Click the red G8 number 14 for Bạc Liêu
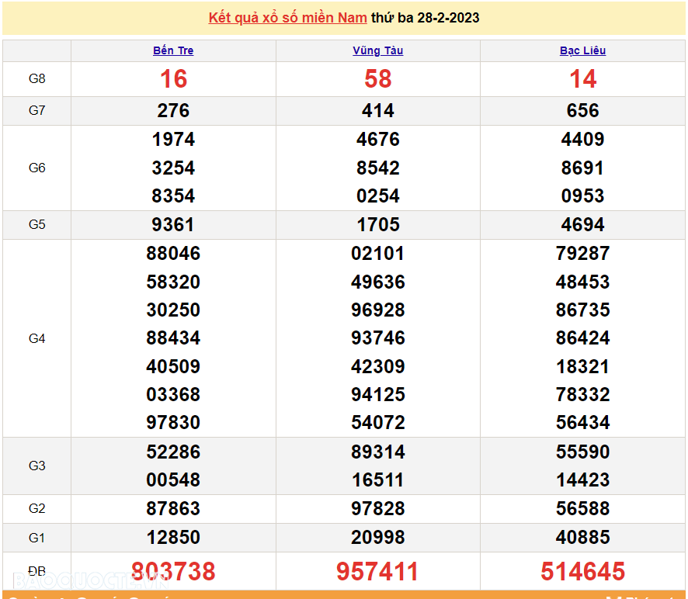The height and width of the screenshot is (599, 688). (582, 79)
